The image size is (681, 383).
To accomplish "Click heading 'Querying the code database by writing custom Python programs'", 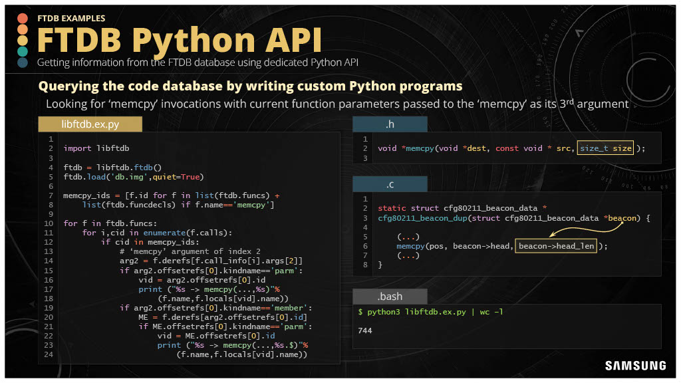I will [250, 86].
